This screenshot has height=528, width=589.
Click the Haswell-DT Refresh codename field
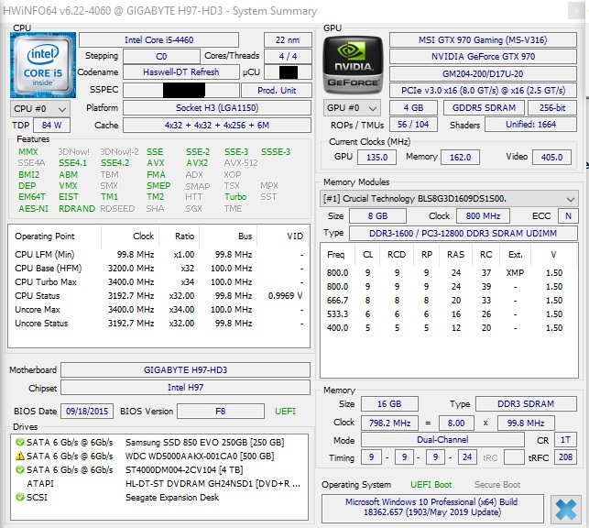(181, 72)
